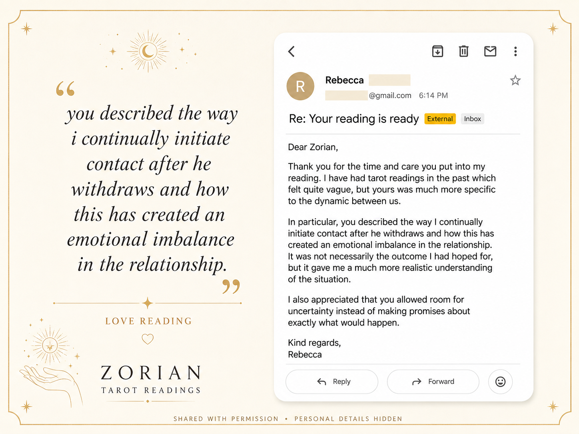
Task: Delete the email using the trash icon
Action: point(463,51)
